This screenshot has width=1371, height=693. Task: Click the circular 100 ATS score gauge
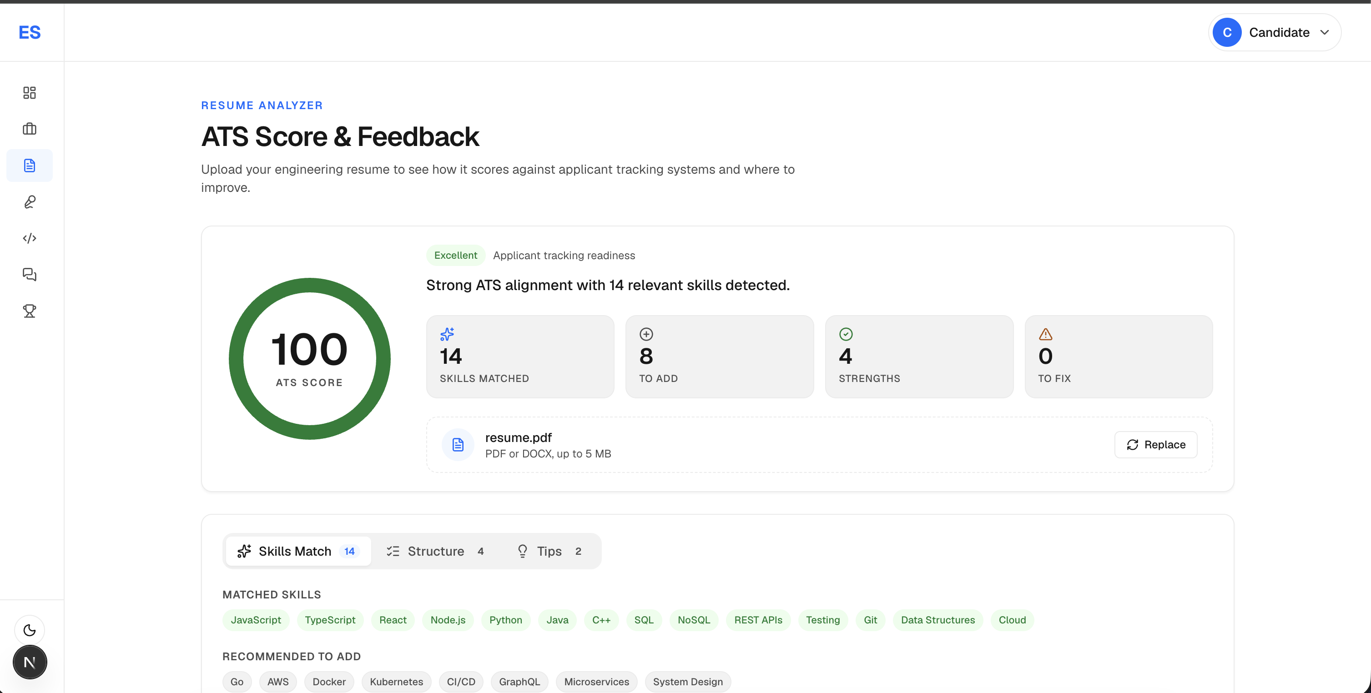(310, 358)
